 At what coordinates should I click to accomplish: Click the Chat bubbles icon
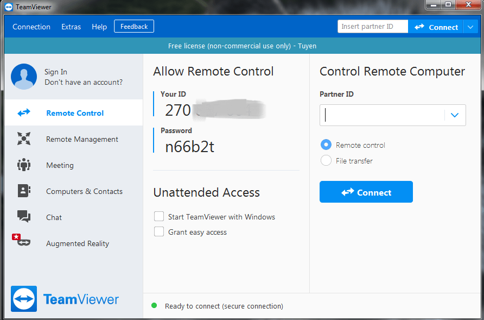coord(24,216)
